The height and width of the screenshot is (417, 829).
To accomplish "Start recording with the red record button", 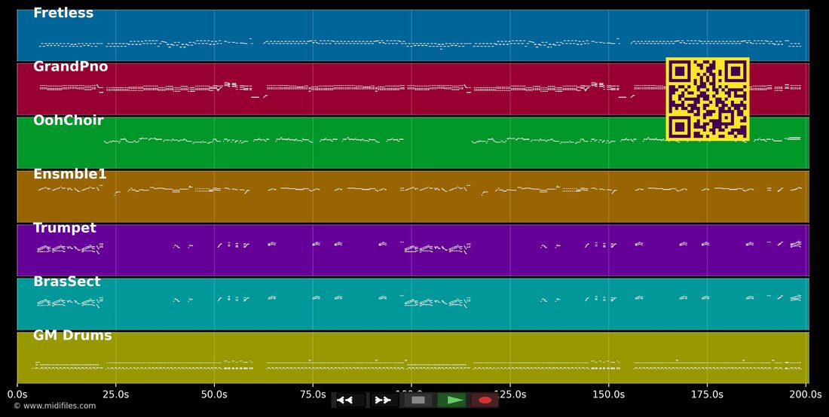I will point(485,400).
